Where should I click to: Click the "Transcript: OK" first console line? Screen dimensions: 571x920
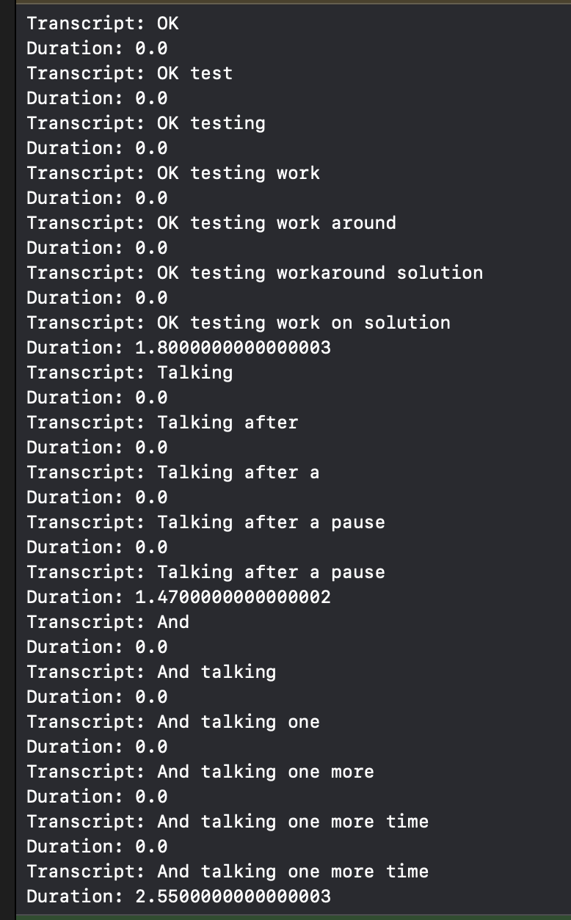click(102, 23)
